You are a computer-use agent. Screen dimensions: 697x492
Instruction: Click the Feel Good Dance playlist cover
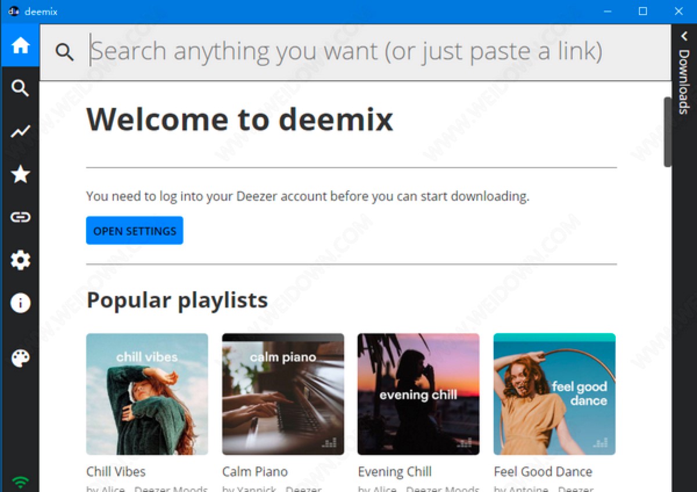coord(554,394)
